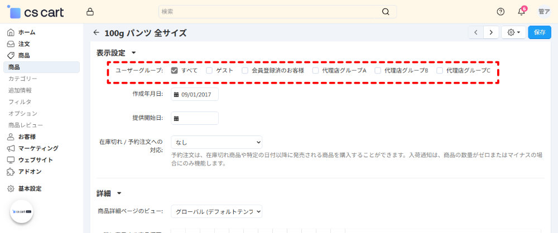558x233 pixels.
Task: Open the 在庫切れ / 予約注文 dropdown
Action: point(217,142)
